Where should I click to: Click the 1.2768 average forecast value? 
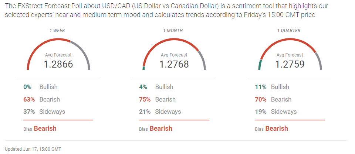tap(174, 64)
